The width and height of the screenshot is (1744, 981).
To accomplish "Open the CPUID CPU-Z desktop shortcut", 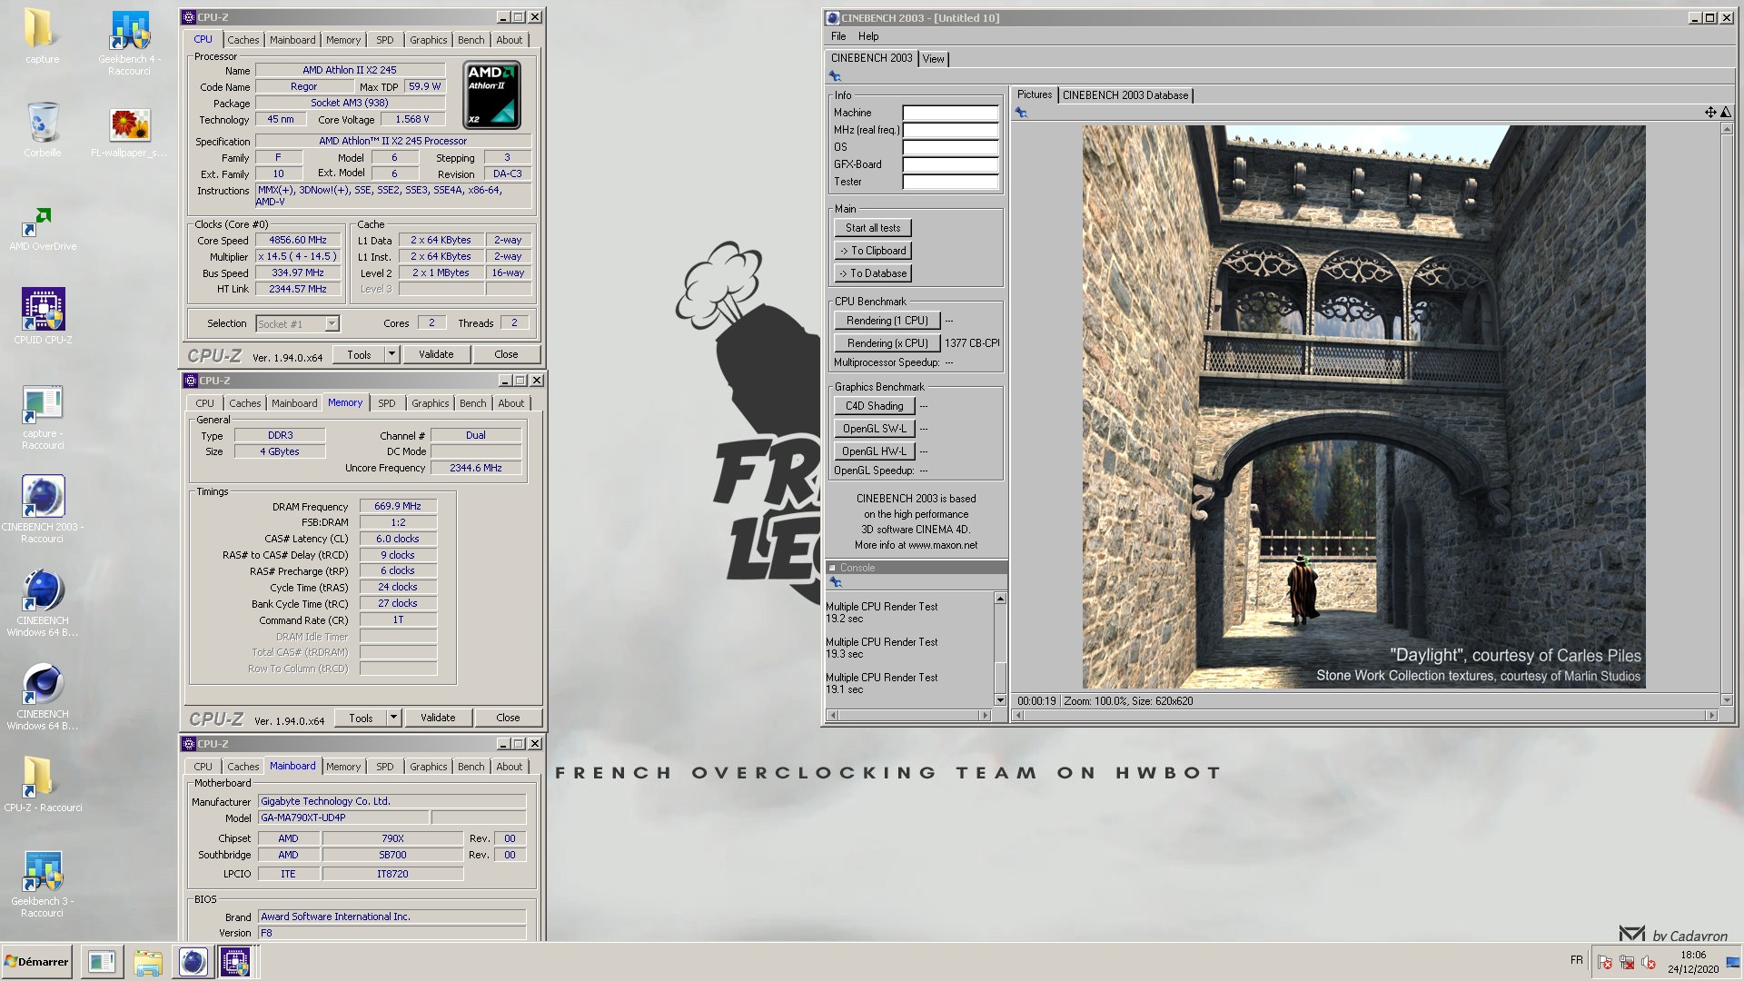I will (43, 317).
